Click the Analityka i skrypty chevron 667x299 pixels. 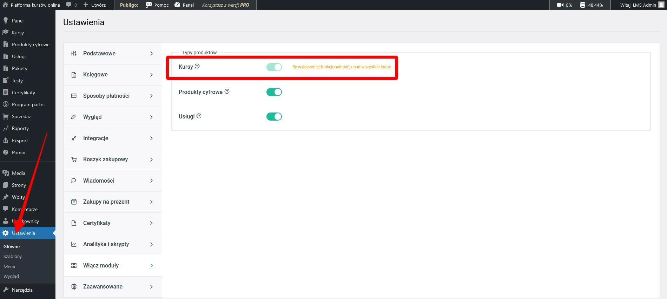coord(152,244)
